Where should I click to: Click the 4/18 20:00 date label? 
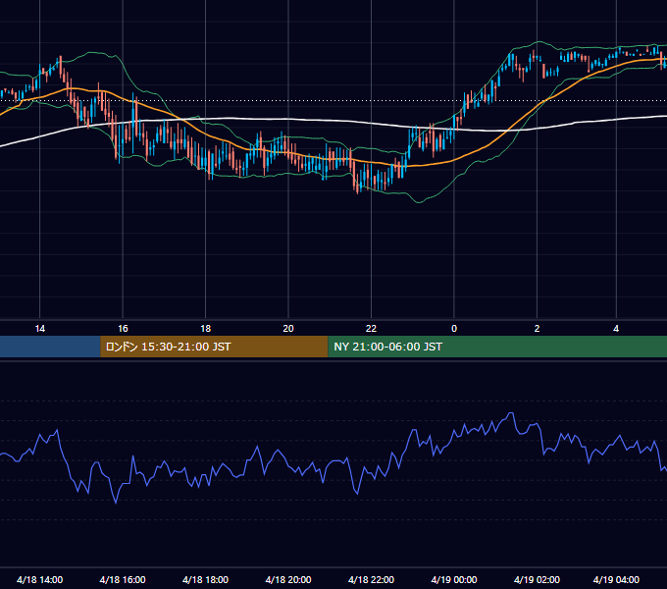(288, 579)
